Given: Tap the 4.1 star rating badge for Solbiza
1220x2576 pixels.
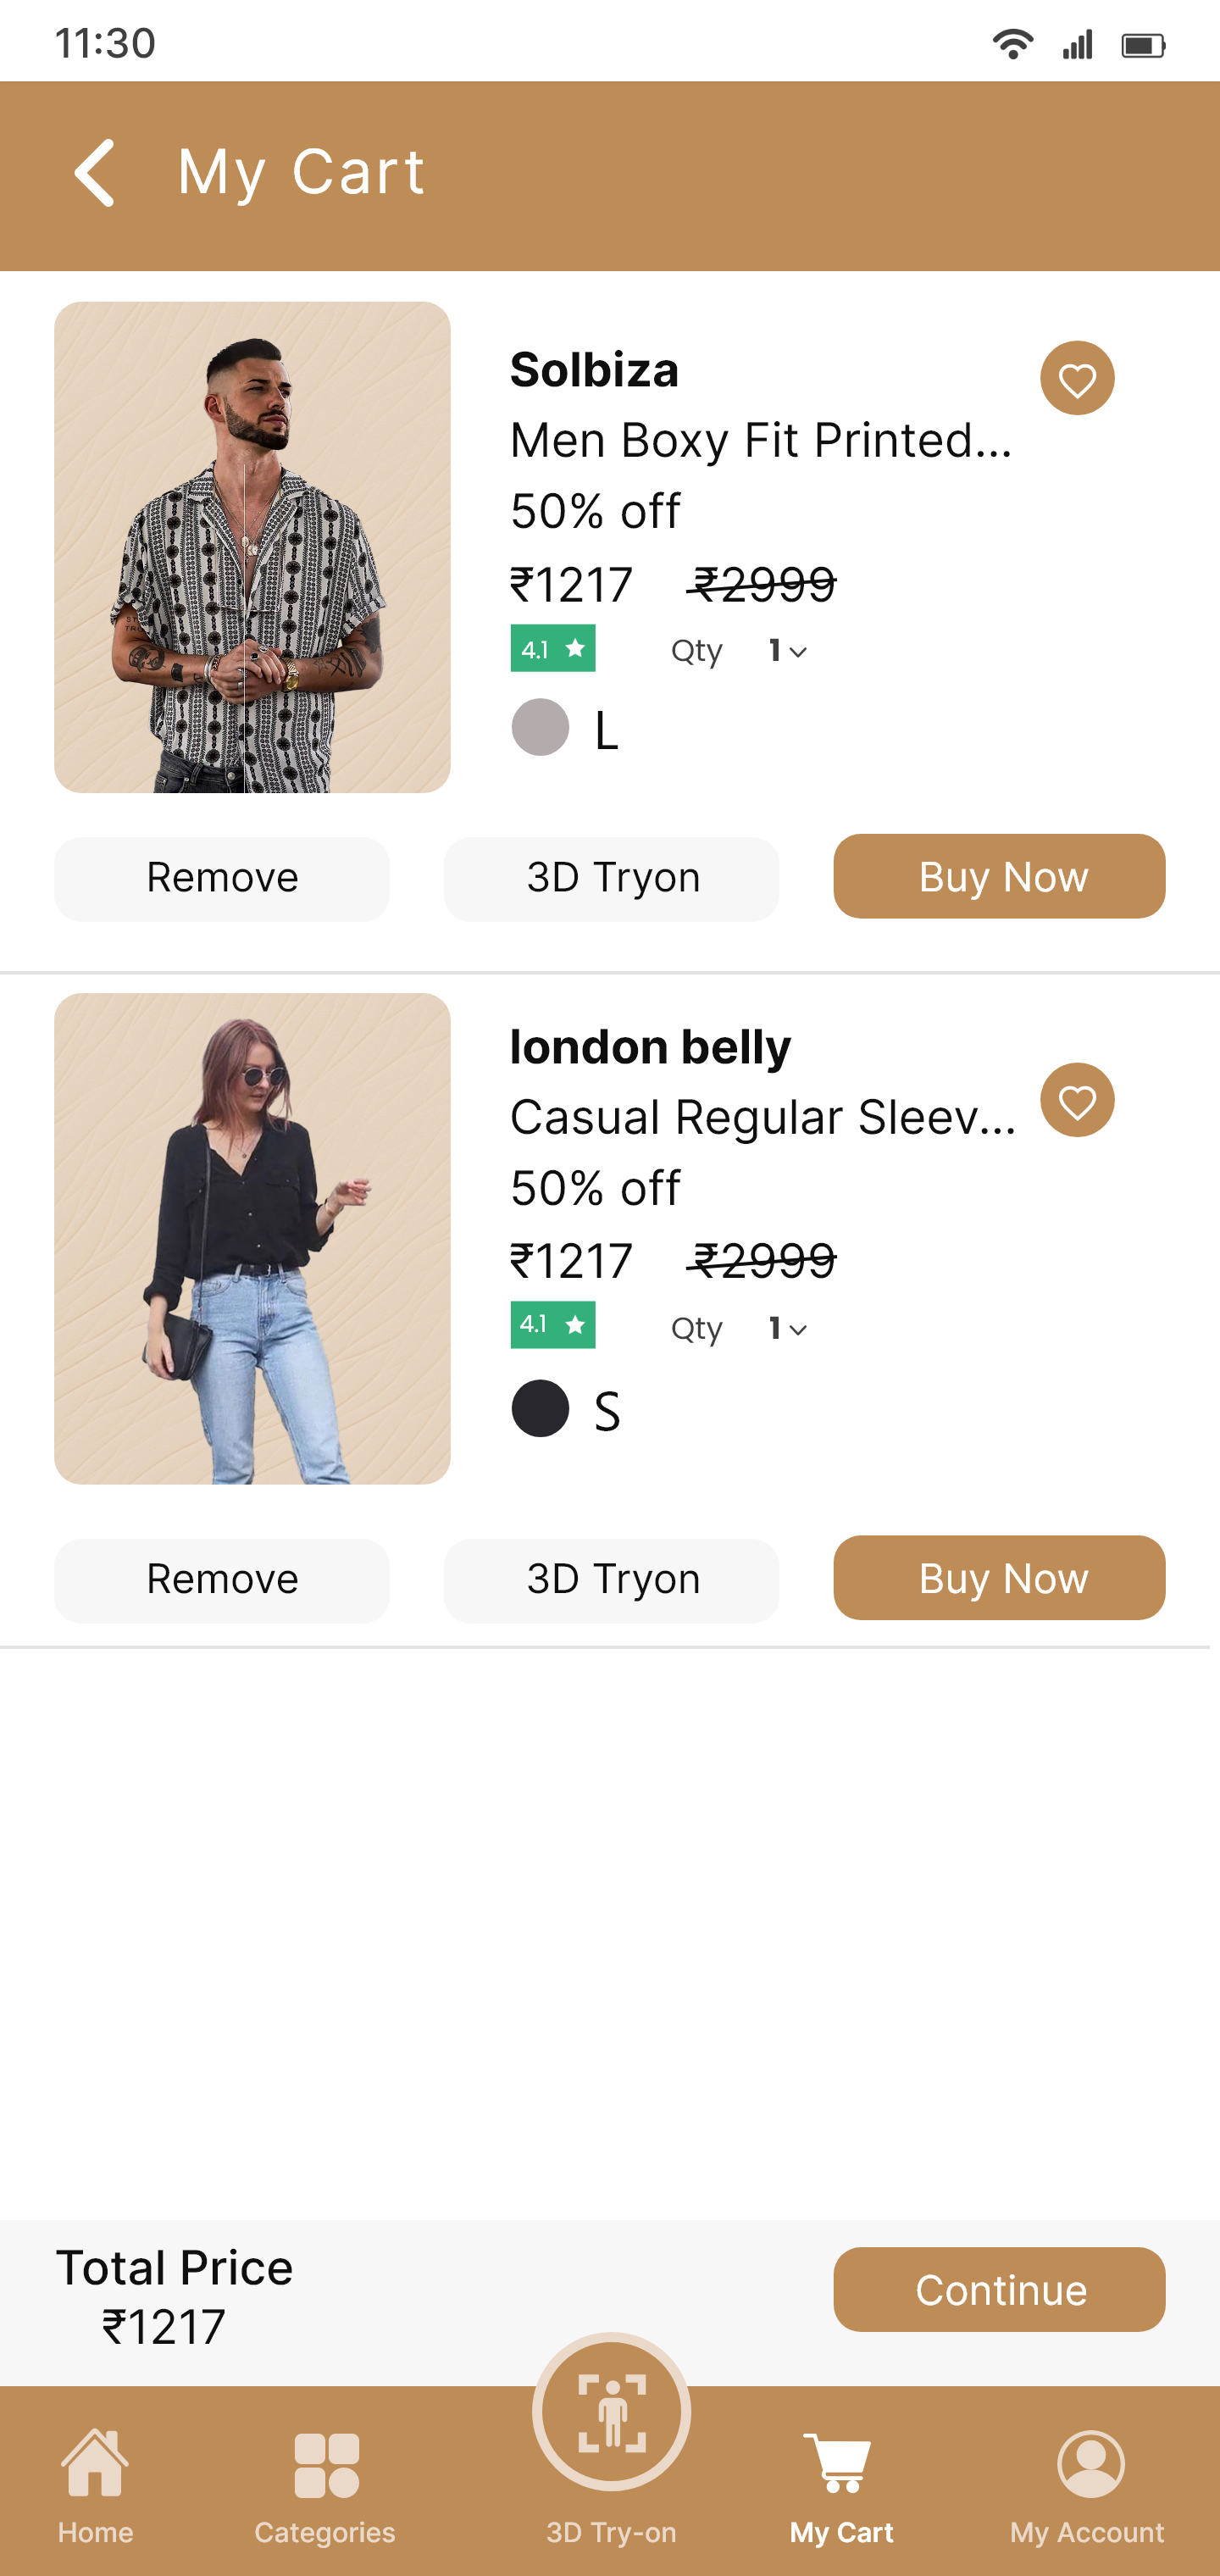Looking at the screenshot, I should (553, 649).
